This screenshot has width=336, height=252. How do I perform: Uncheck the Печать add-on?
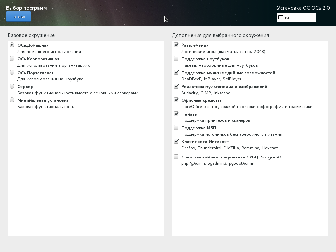[x=176, y=114]
